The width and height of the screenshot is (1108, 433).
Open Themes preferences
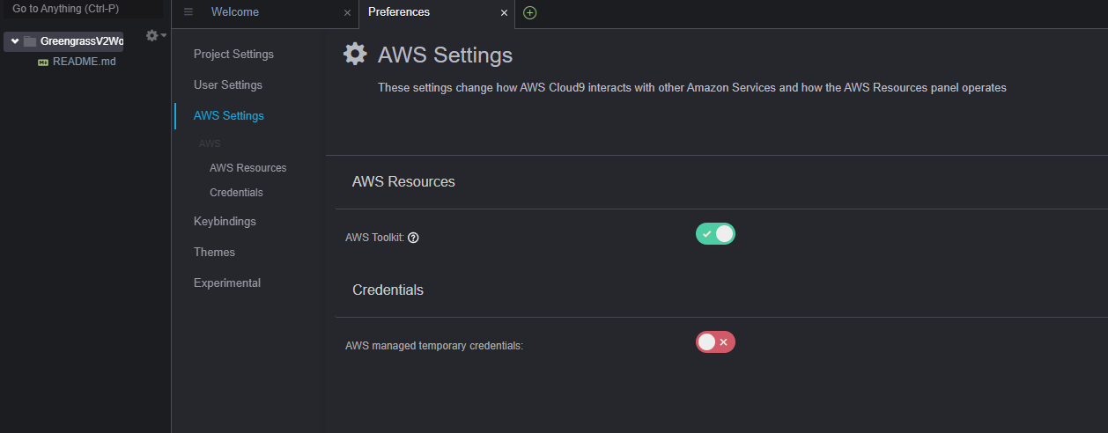(214, 253)
